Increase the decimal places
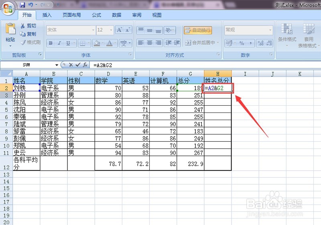 [x=260, y=43]
